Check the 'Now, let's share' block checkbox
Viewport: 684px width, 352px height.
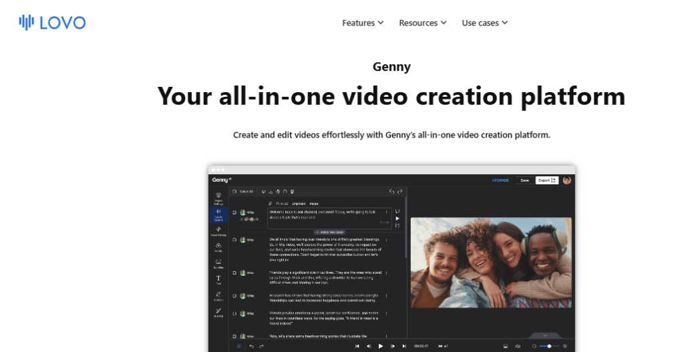pos(234,336)
